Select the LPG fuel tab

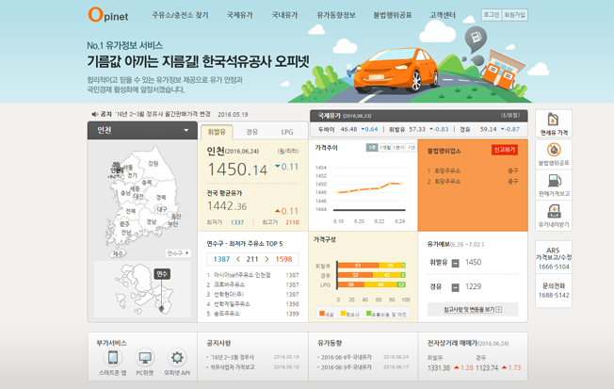(287, 132)
